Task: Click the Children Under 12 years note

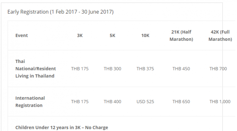Action: click(x=62, y=128)
